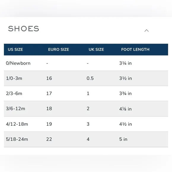This screenshot has width=172, height=172.
Task: Click the 4/12-18m size cell
Action: pyautogui.click(x=17, y=124)
